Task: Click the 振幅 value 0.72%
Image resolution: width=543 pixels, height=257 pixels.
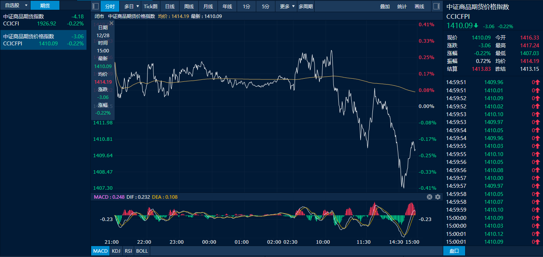Action: click(x=483, y=61)
